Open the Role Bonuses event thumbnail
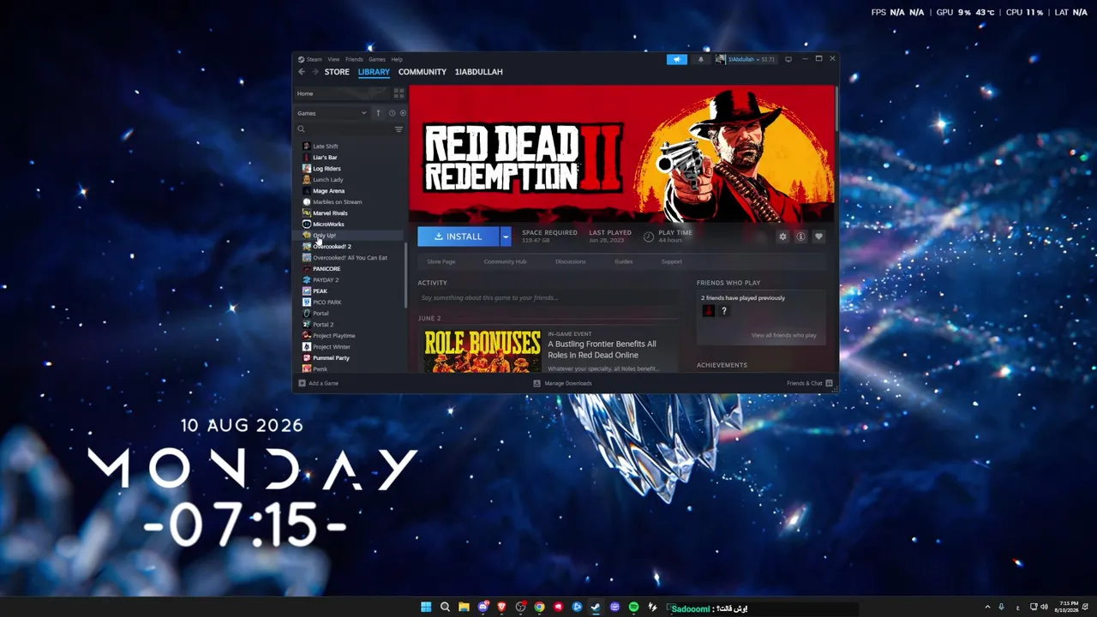 point(483,351)
